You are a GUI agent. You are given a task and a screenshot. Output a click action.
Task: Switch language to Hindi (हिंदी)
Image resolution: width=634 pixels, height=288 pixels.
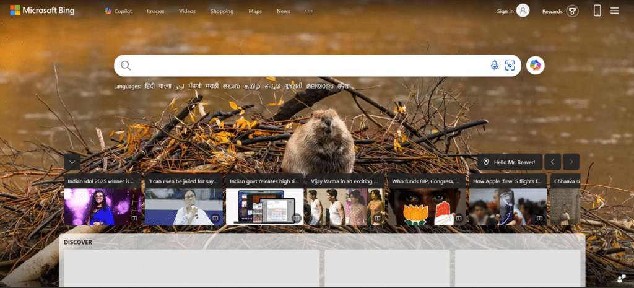(150, 86)
